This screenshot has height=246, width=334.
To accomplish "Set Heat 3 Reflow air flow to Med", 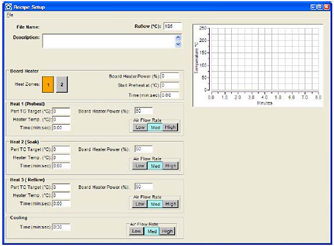I will click(x=155, y=204).
